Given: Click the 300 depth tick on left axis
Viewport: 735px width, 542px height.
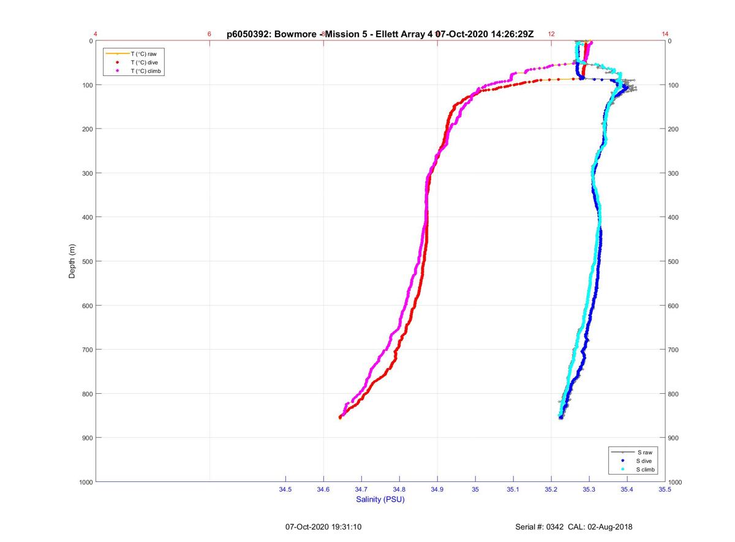Looking at the screenshot, I should 86,173.
